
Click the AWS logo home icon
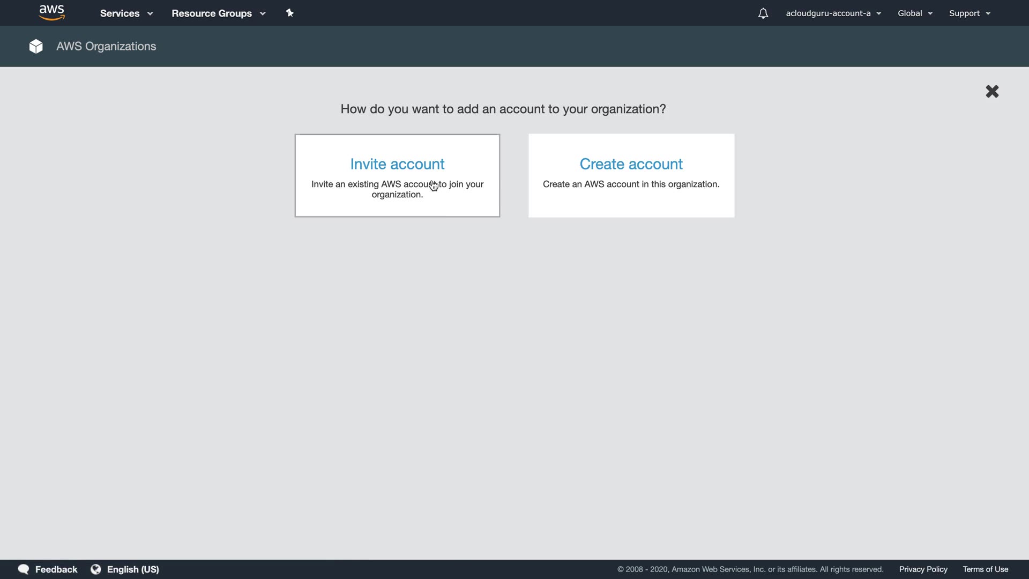[52, 13]
